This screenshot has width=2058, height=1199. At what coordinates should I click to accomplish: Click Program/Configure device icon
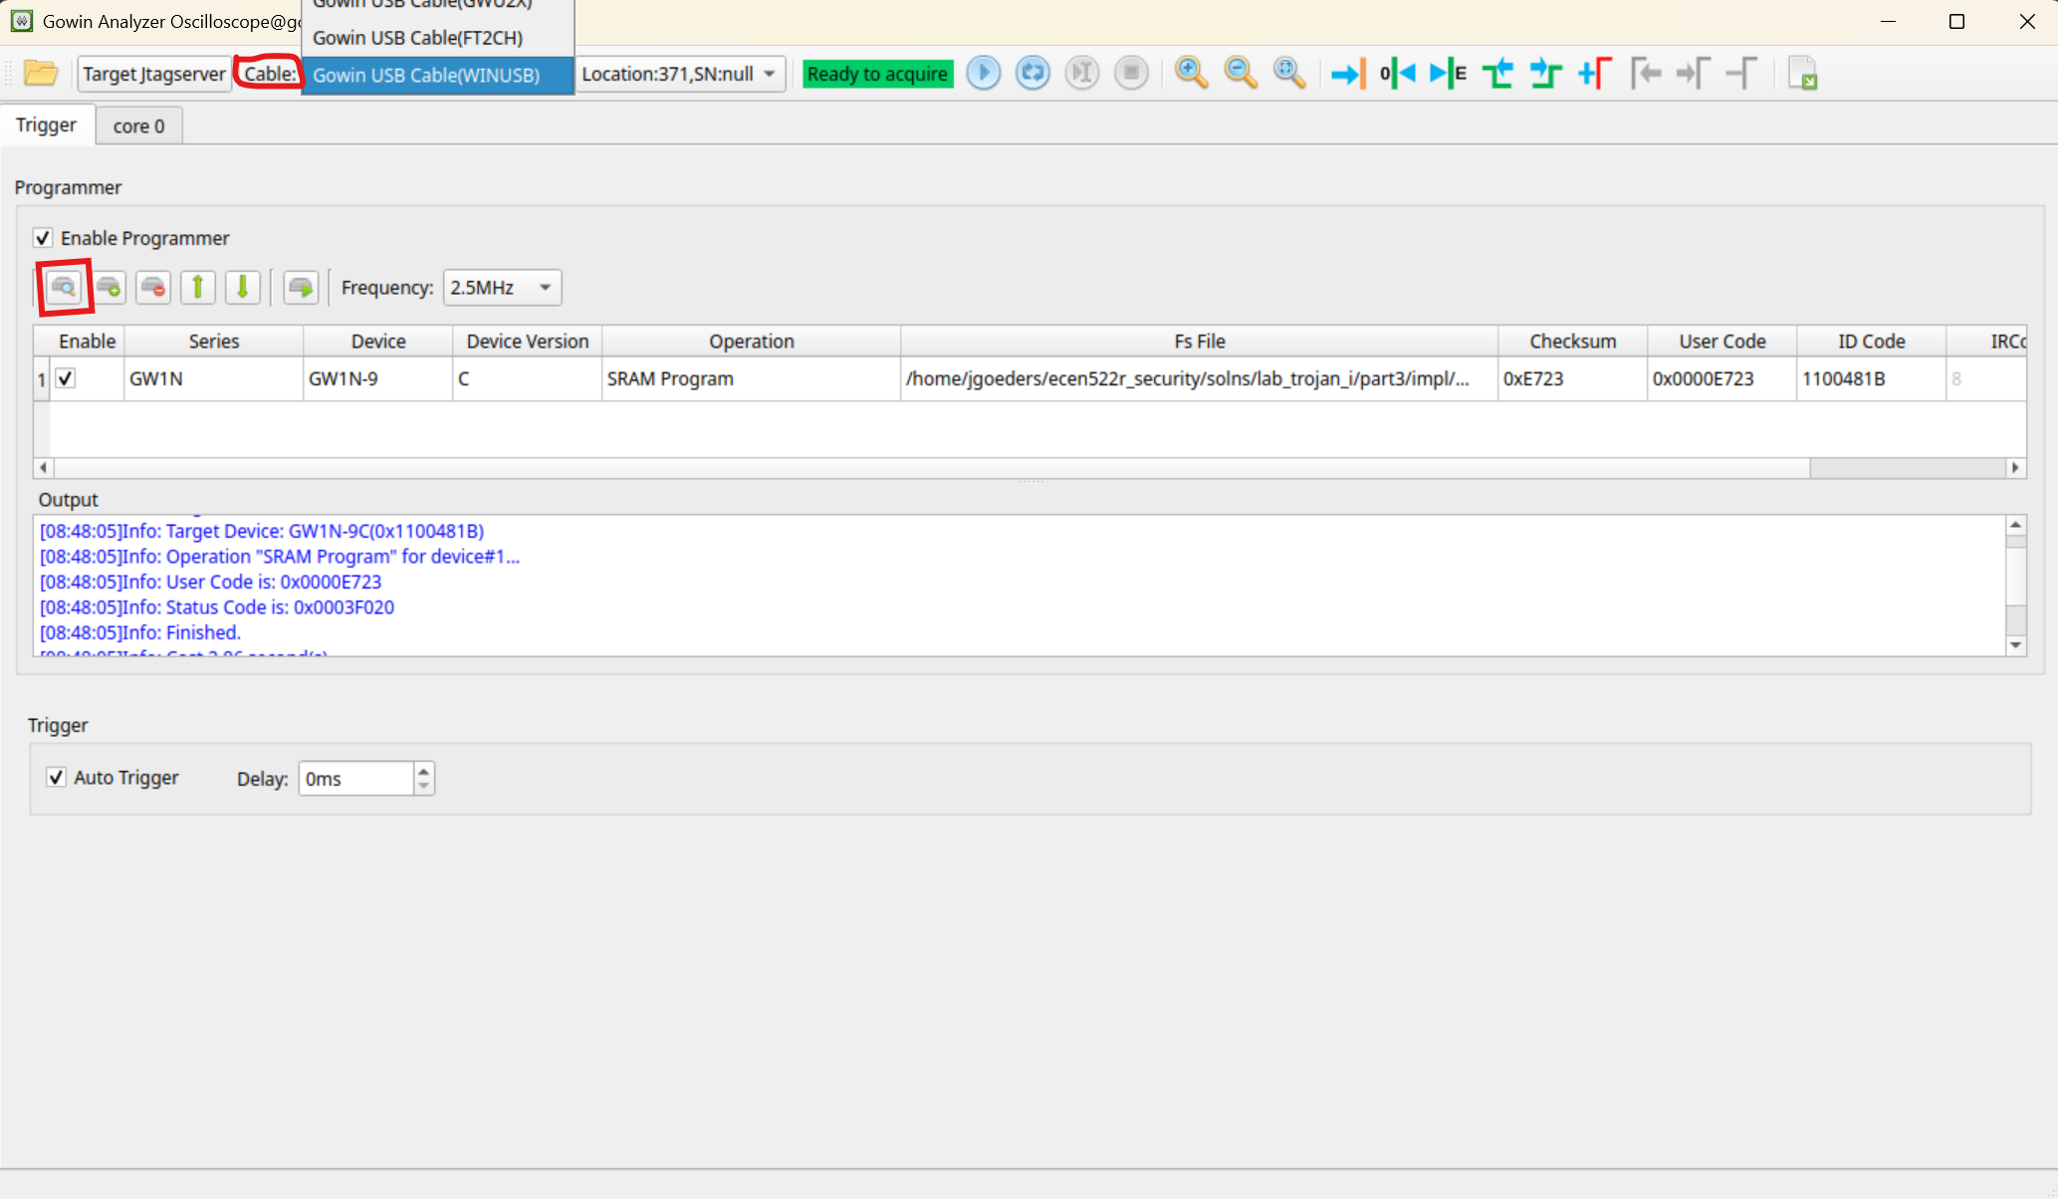click(x=301, y=288)
